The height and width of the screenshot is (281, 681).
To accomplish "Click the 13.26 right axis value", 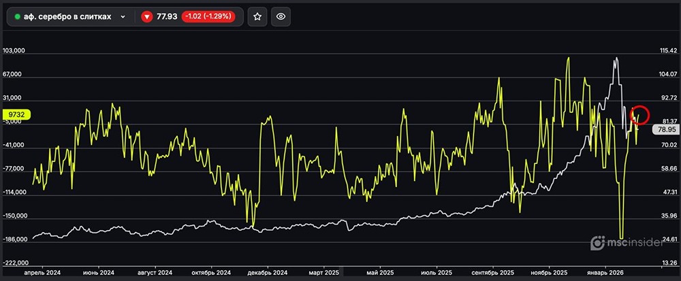I will 669,263.
